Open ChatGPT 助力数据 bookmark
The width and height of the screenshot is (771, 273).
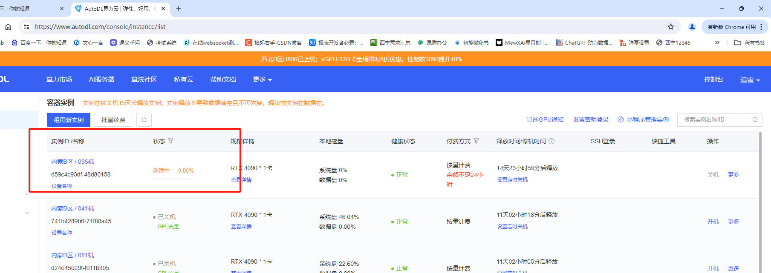(x=584, y=43)
